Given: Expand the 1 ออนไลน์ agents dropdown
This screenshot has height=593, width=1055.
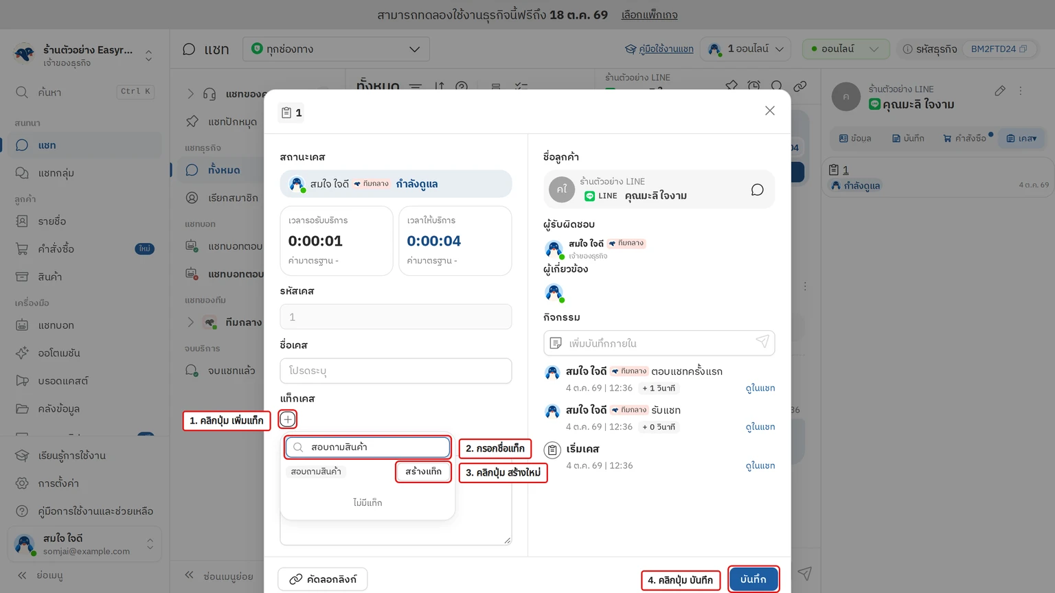Looking at the screenshot, I should point(746,49).
